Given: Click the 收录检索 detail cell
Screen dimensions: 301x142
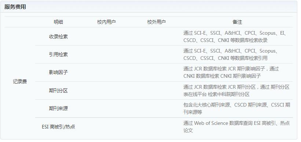Looking at the screenshot, I should coord(58,37).
